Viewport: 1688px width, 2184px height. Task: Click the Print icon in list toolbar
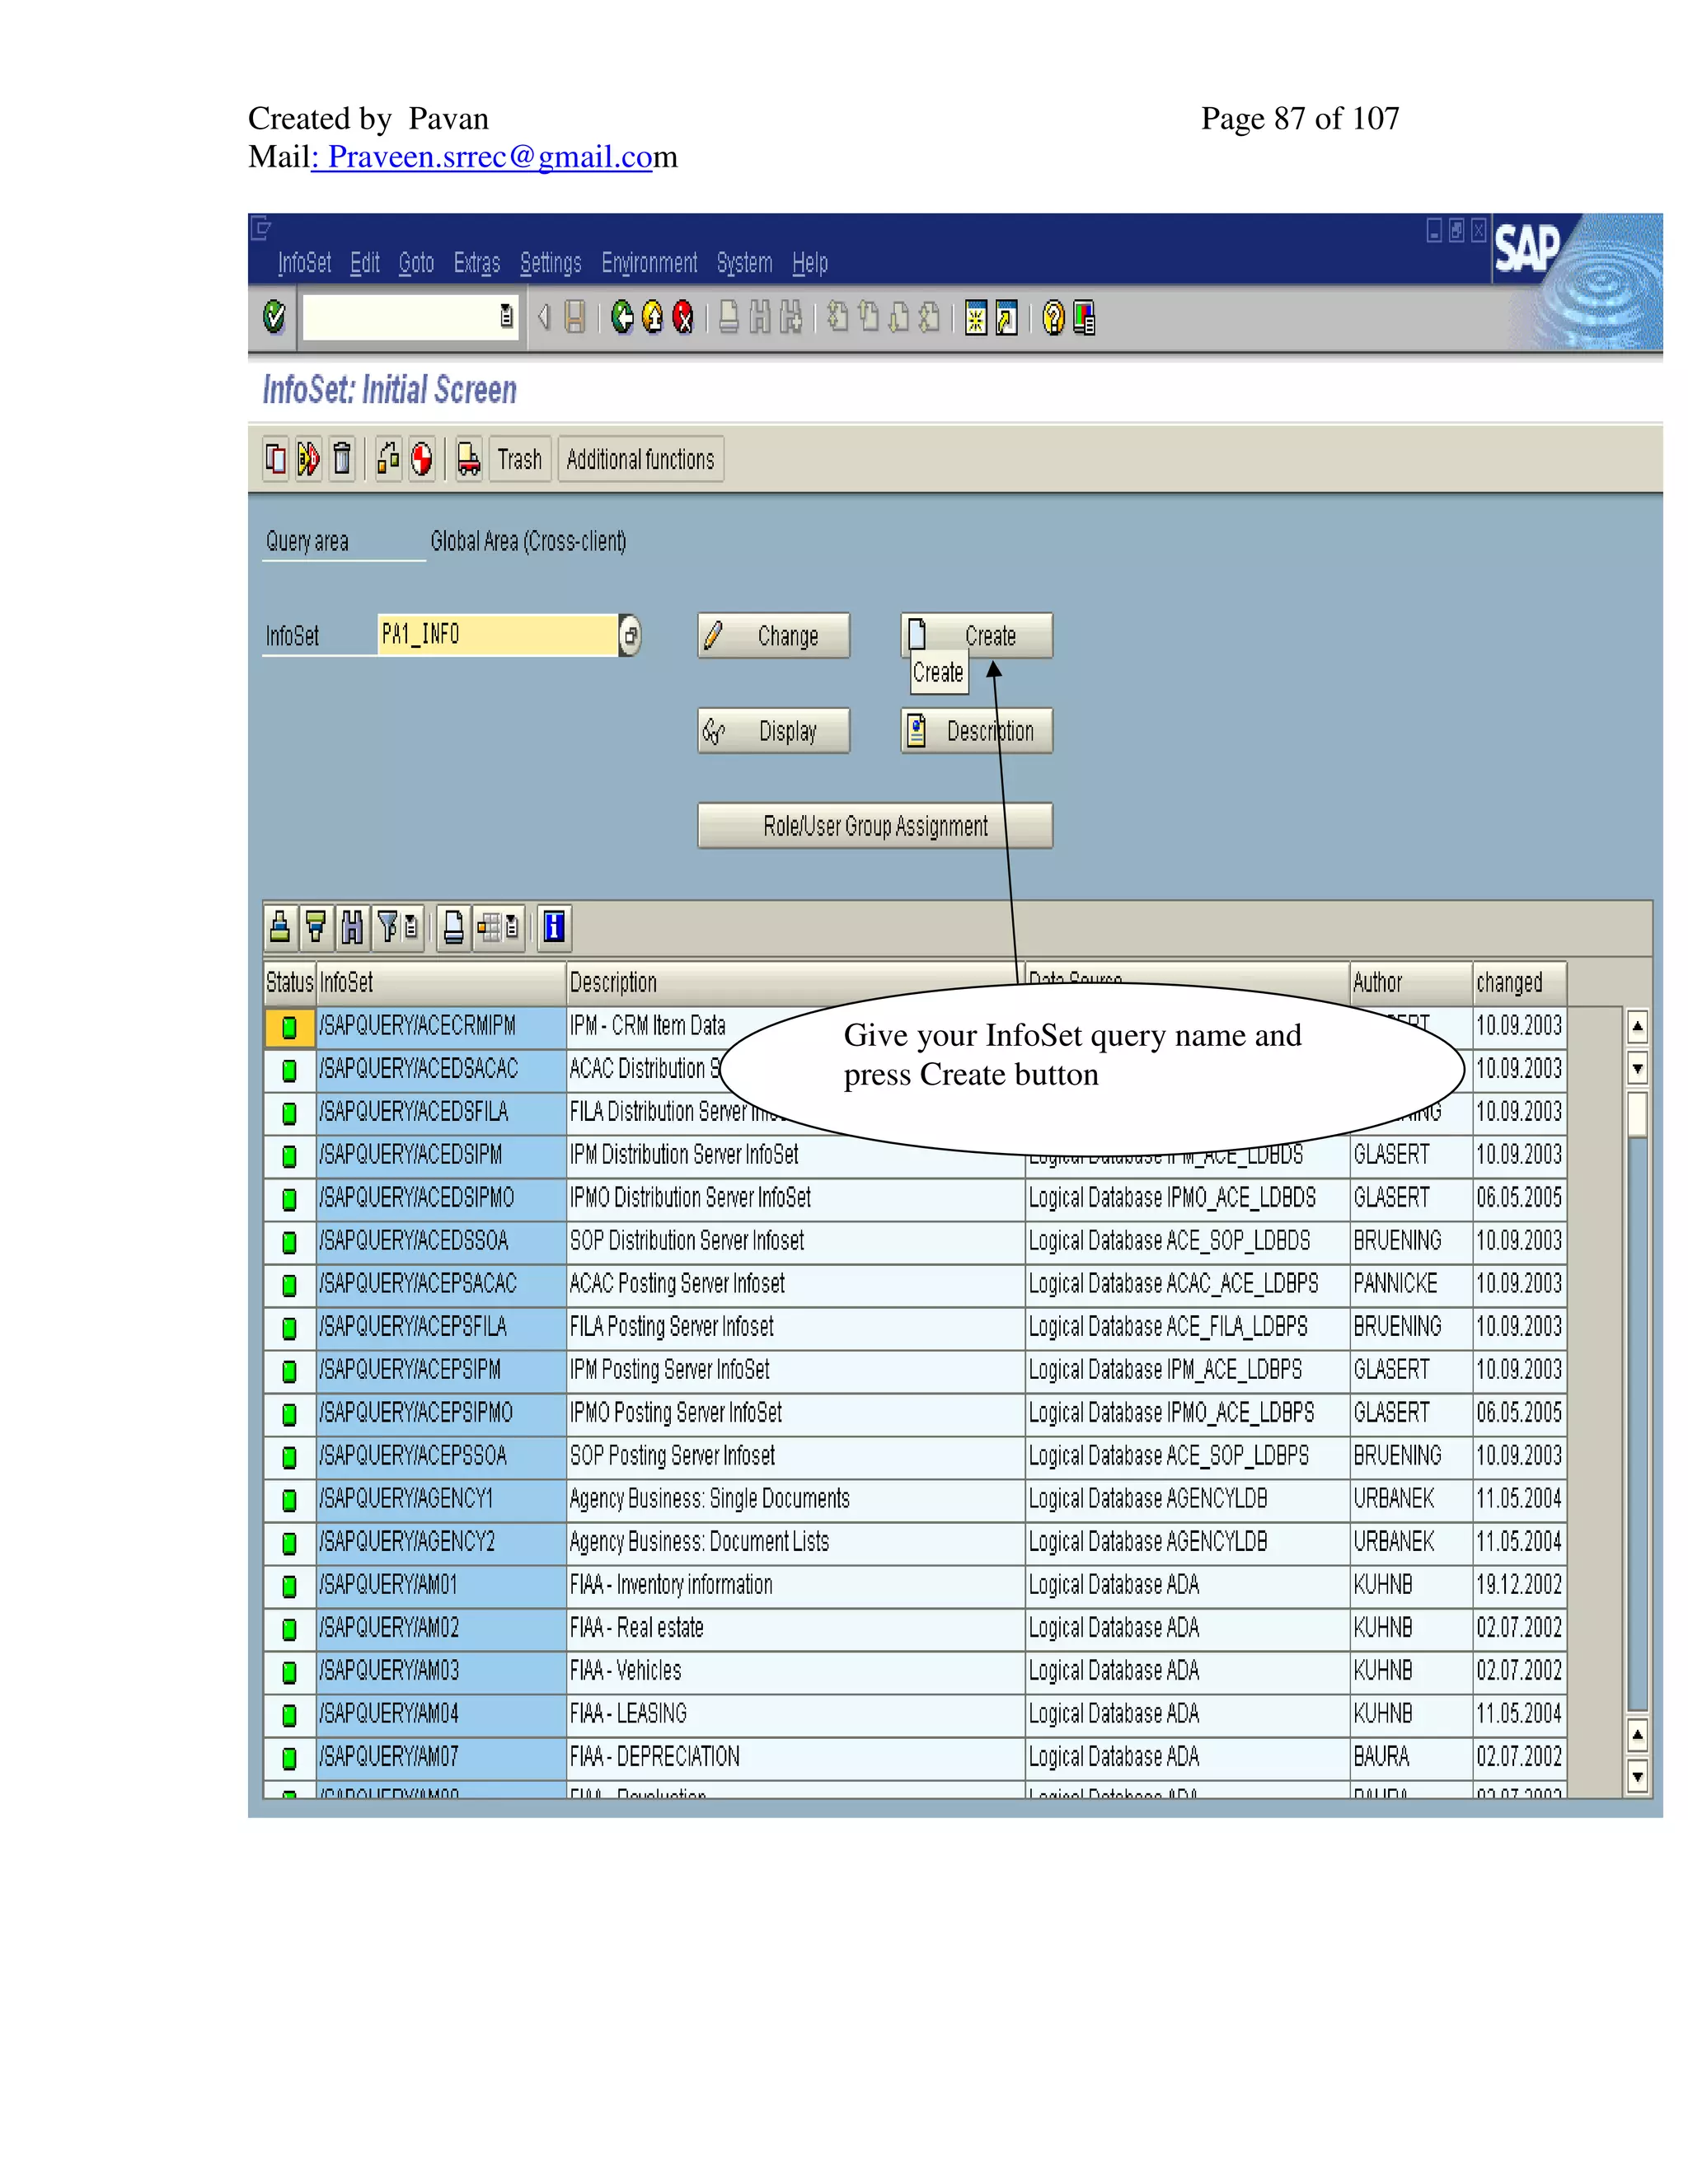coord(453,928)
